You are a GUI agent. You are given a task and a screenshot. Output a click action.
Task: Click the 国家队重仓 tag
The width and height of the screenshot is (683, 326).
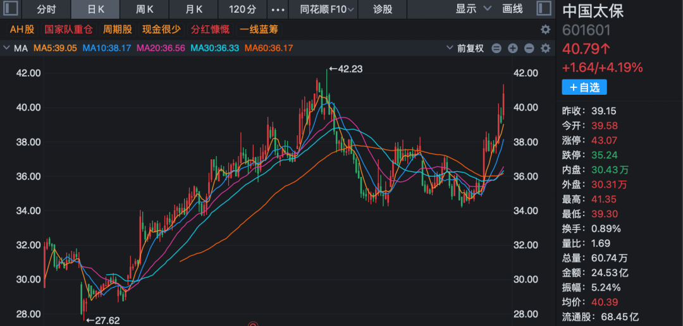point(68,29)
